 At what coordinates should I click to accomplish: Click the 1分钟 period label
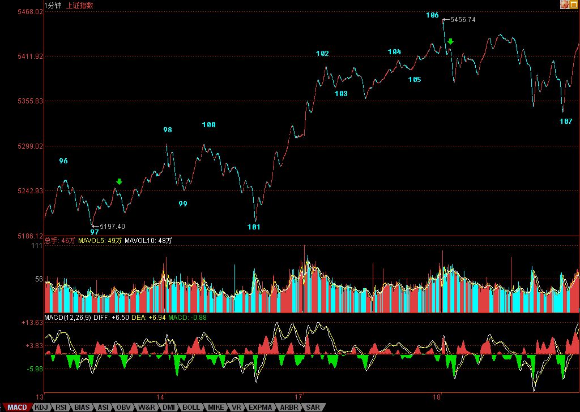tap(54, 6)
